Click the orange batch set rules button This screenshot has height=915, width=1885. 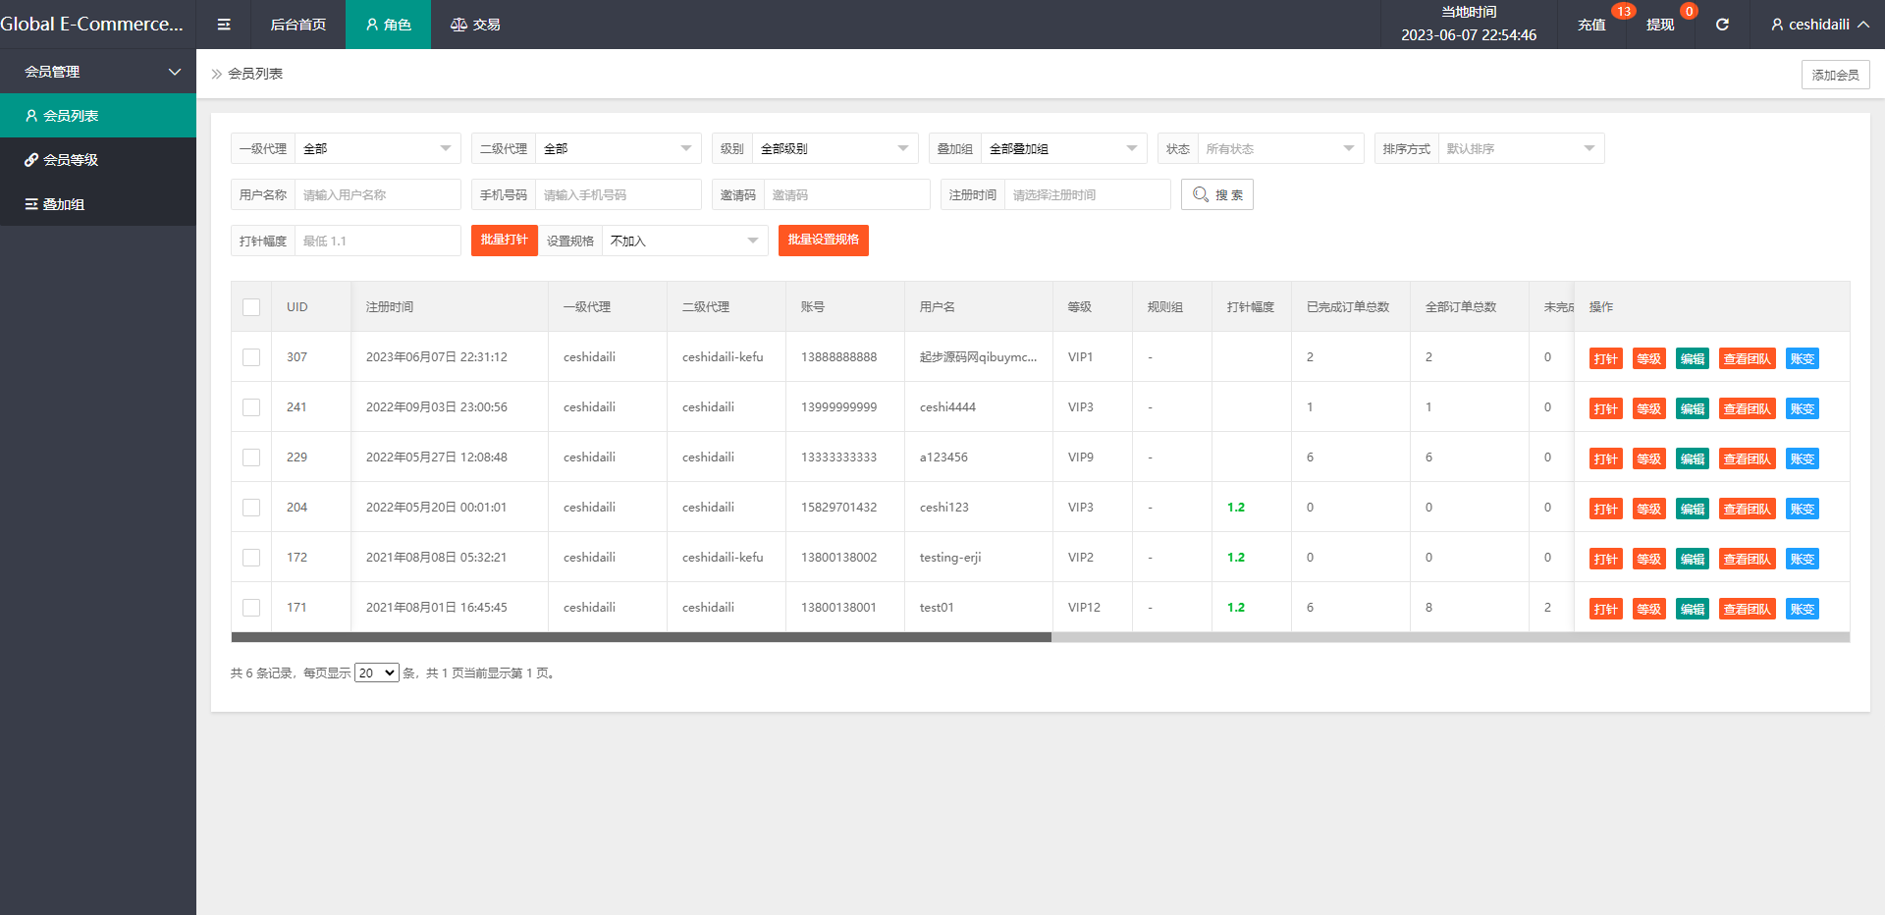[x=823, y=240]
